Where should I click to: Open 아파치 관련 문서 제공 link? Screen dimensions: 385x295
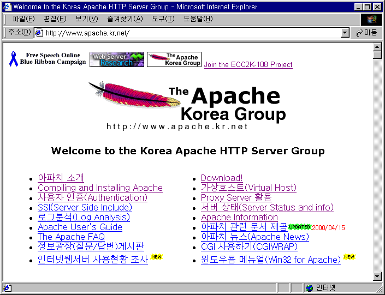pyautogui.click(x=244, y=227)
